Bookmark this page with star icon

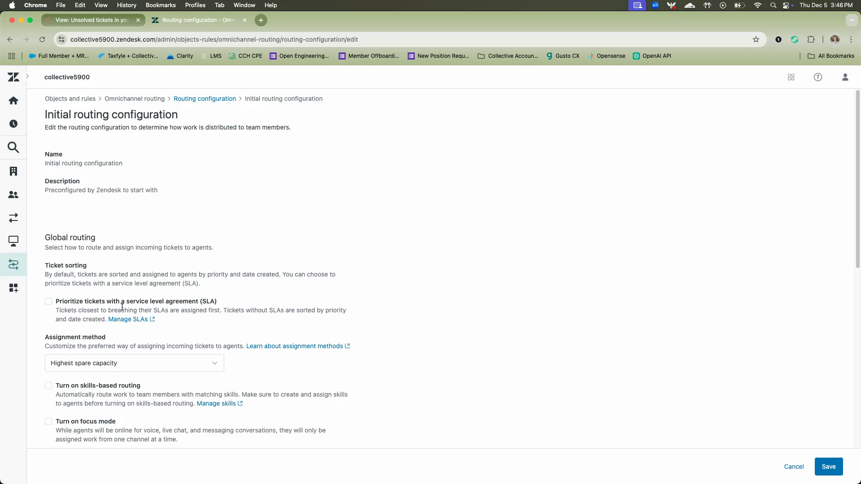(756, 39)
